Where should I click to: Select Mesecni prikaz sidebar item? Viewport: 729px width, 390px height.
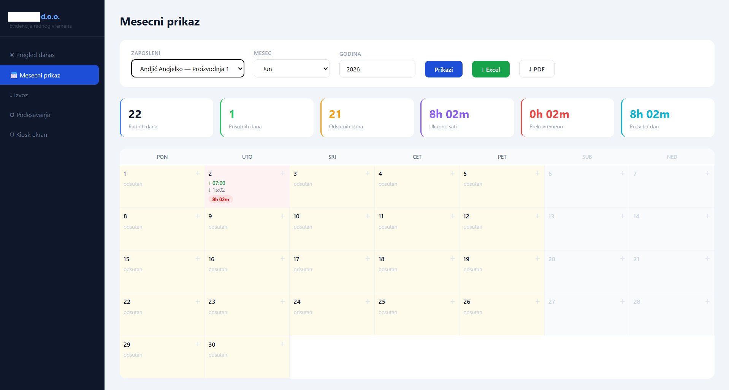pos(49,75)
